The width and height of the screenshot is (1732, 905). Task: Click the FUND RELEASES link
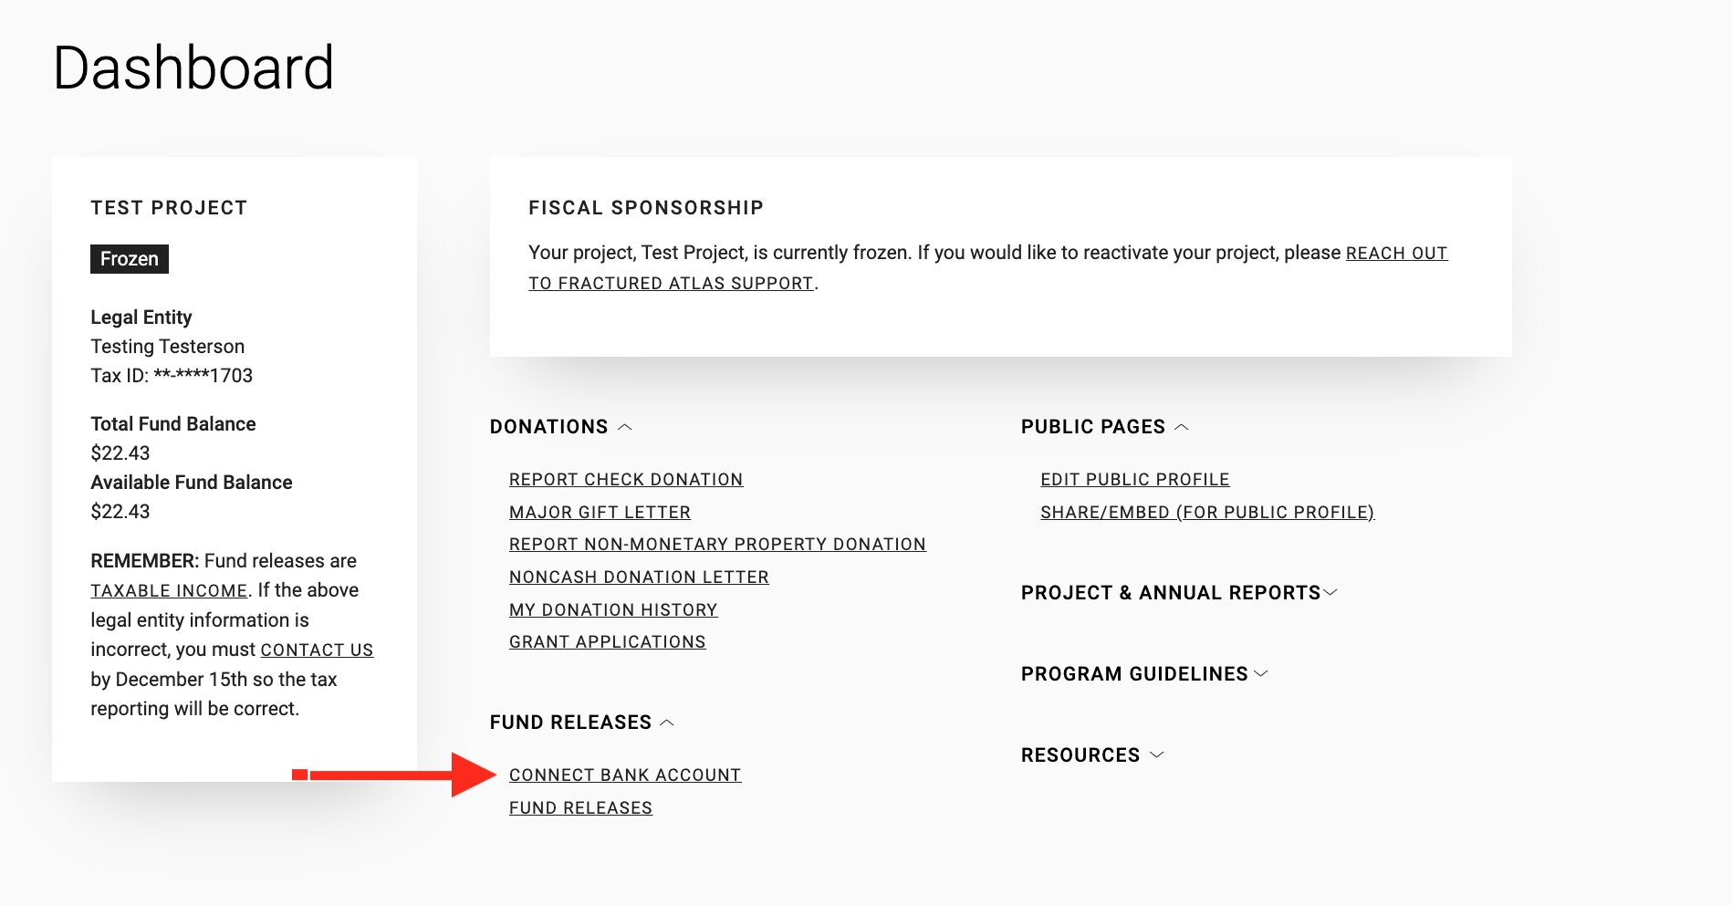(580, 807)
